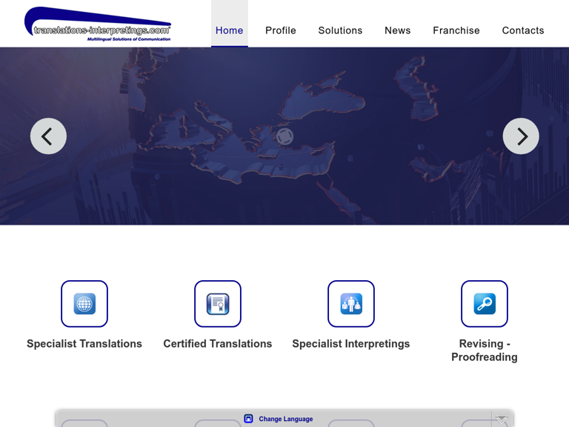
Task: Collapse the language bar with its arrow
Action: pos(502,419)
